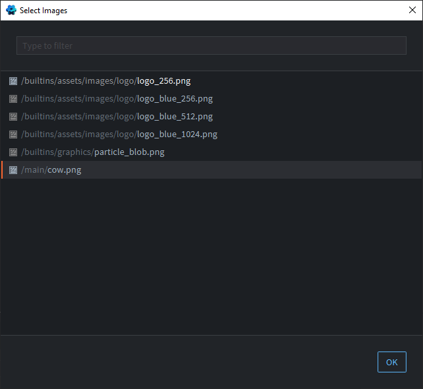Click the image icon beside cow.png
This screenshot has width=423, height=389.
(13, 170)
